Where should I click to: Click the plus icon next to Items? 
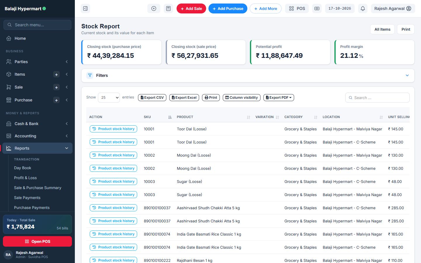point(56,75)
